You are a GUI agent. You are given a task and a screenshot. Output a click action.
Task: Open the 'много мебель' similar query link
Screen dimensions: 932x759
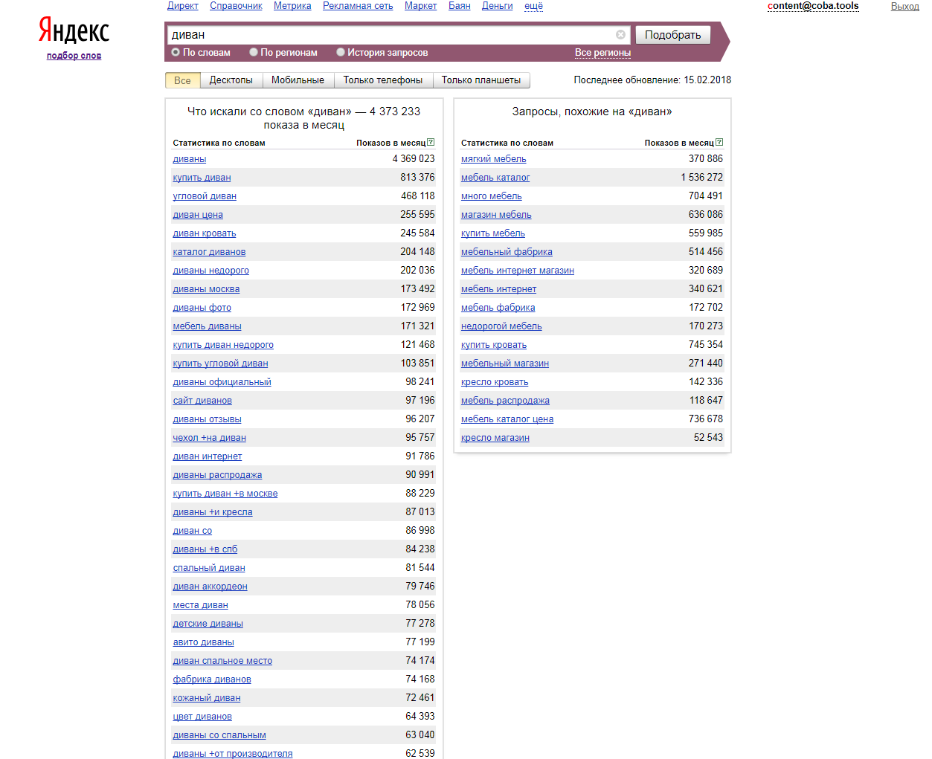click(x=491, y=196)
